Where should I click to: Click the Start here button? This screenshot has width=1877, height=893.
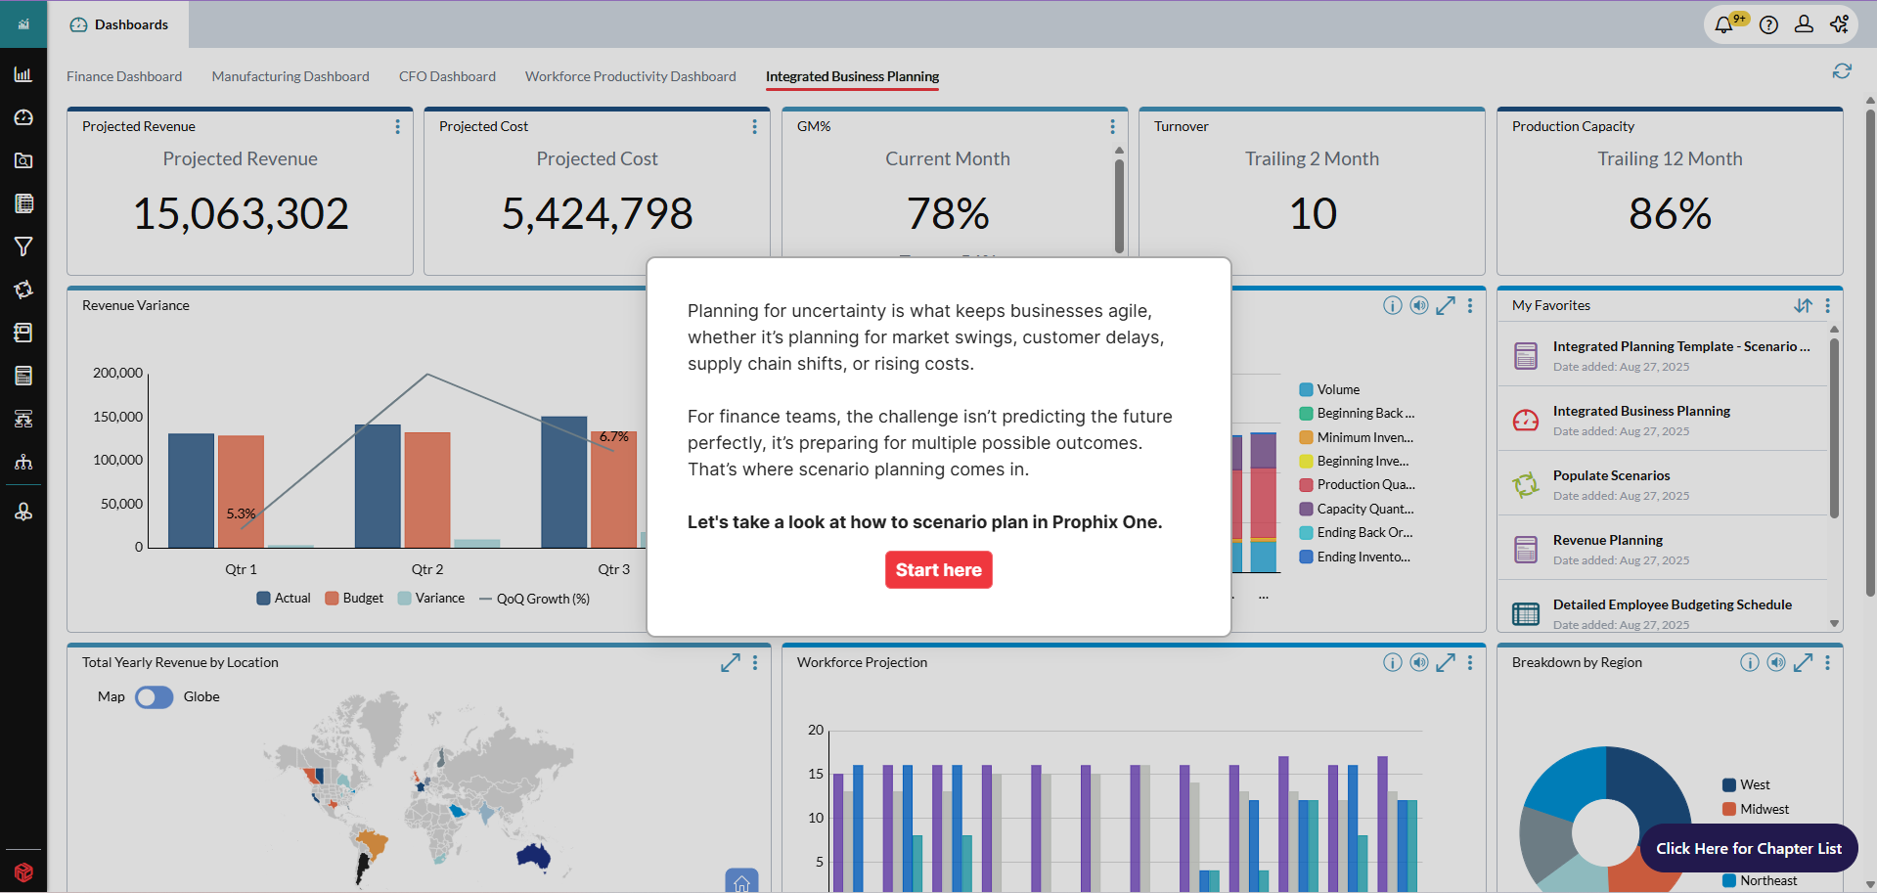click(x=938, y=570)
